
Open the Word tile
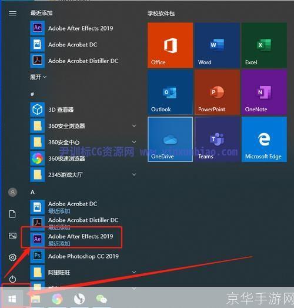point(217,45)
